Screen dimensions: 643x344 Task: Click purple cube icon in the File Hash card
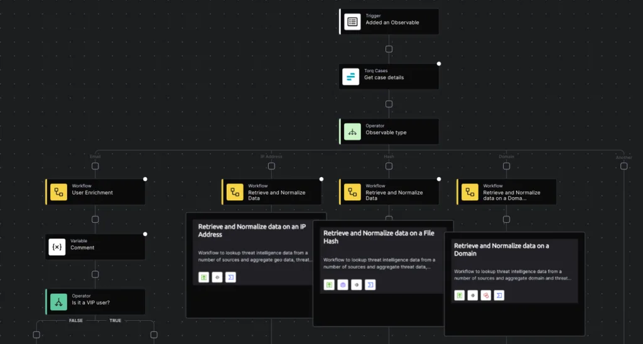[x=343, y=284]
